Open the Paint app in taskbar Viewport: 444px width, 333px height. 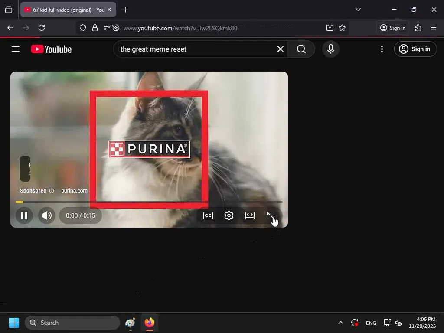click(x=130, y=323)
